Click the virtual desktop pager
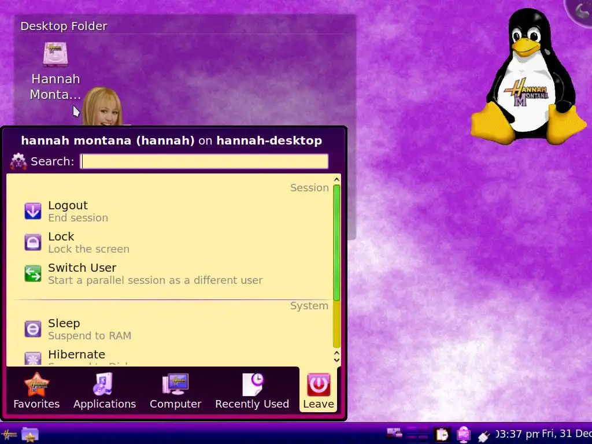Screen dimensions: 592x444 click(417, 434)
